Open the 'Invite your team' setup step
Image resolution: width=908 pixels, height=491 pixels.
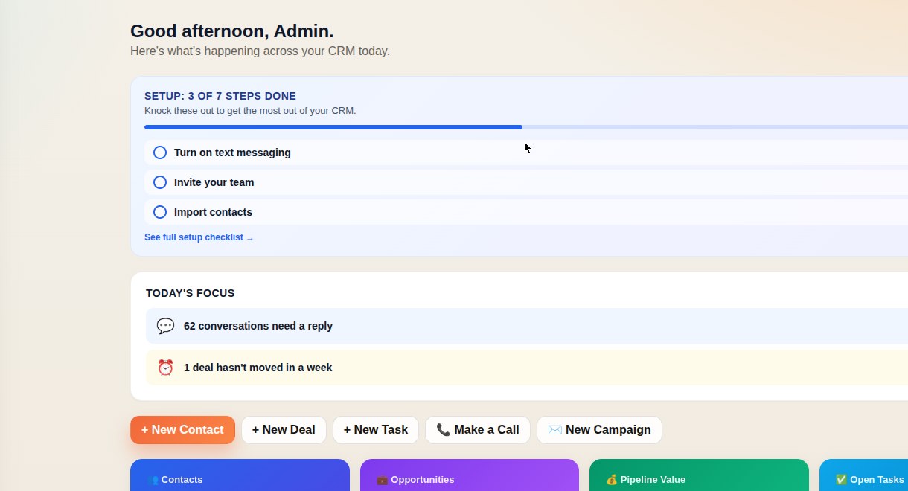tap(526, 182)
